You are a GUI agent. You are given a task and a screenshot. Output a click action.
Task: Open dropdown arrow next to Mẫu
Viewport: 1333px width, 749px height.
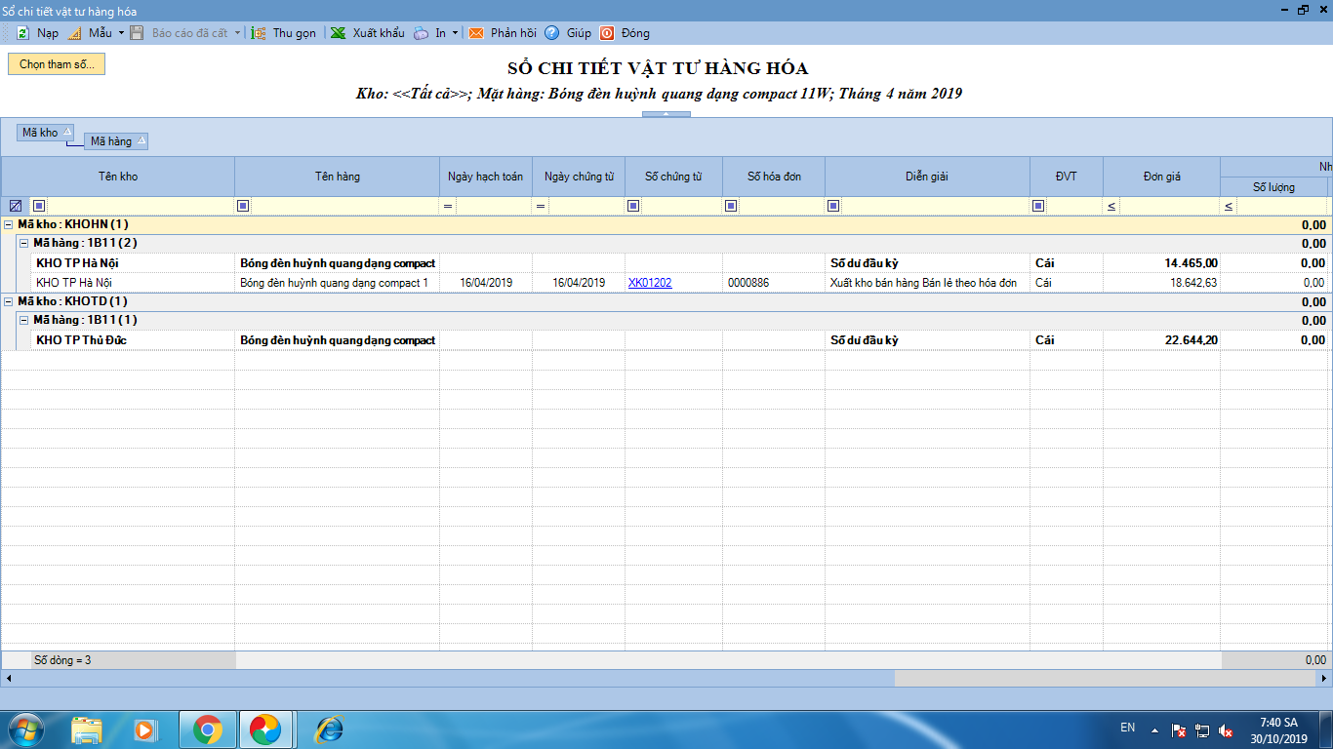click(x=121, y=33)
